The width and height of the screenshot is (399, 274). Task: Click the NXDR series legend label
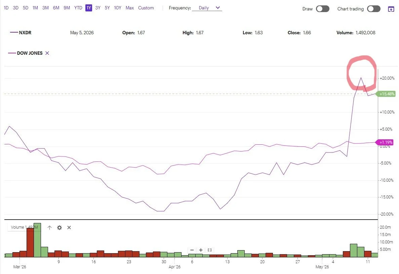click(25, 33)
